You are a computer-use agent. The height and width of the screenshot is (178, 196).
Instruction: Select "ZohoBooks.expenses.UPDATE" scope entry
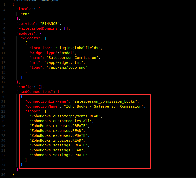[58, 136]
